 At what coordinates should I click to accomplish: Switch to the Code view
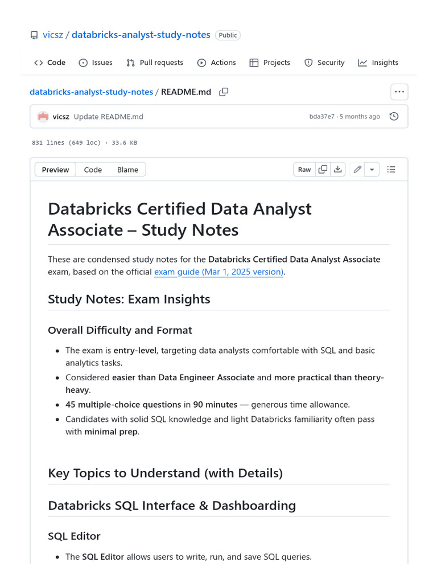[93, 170]
